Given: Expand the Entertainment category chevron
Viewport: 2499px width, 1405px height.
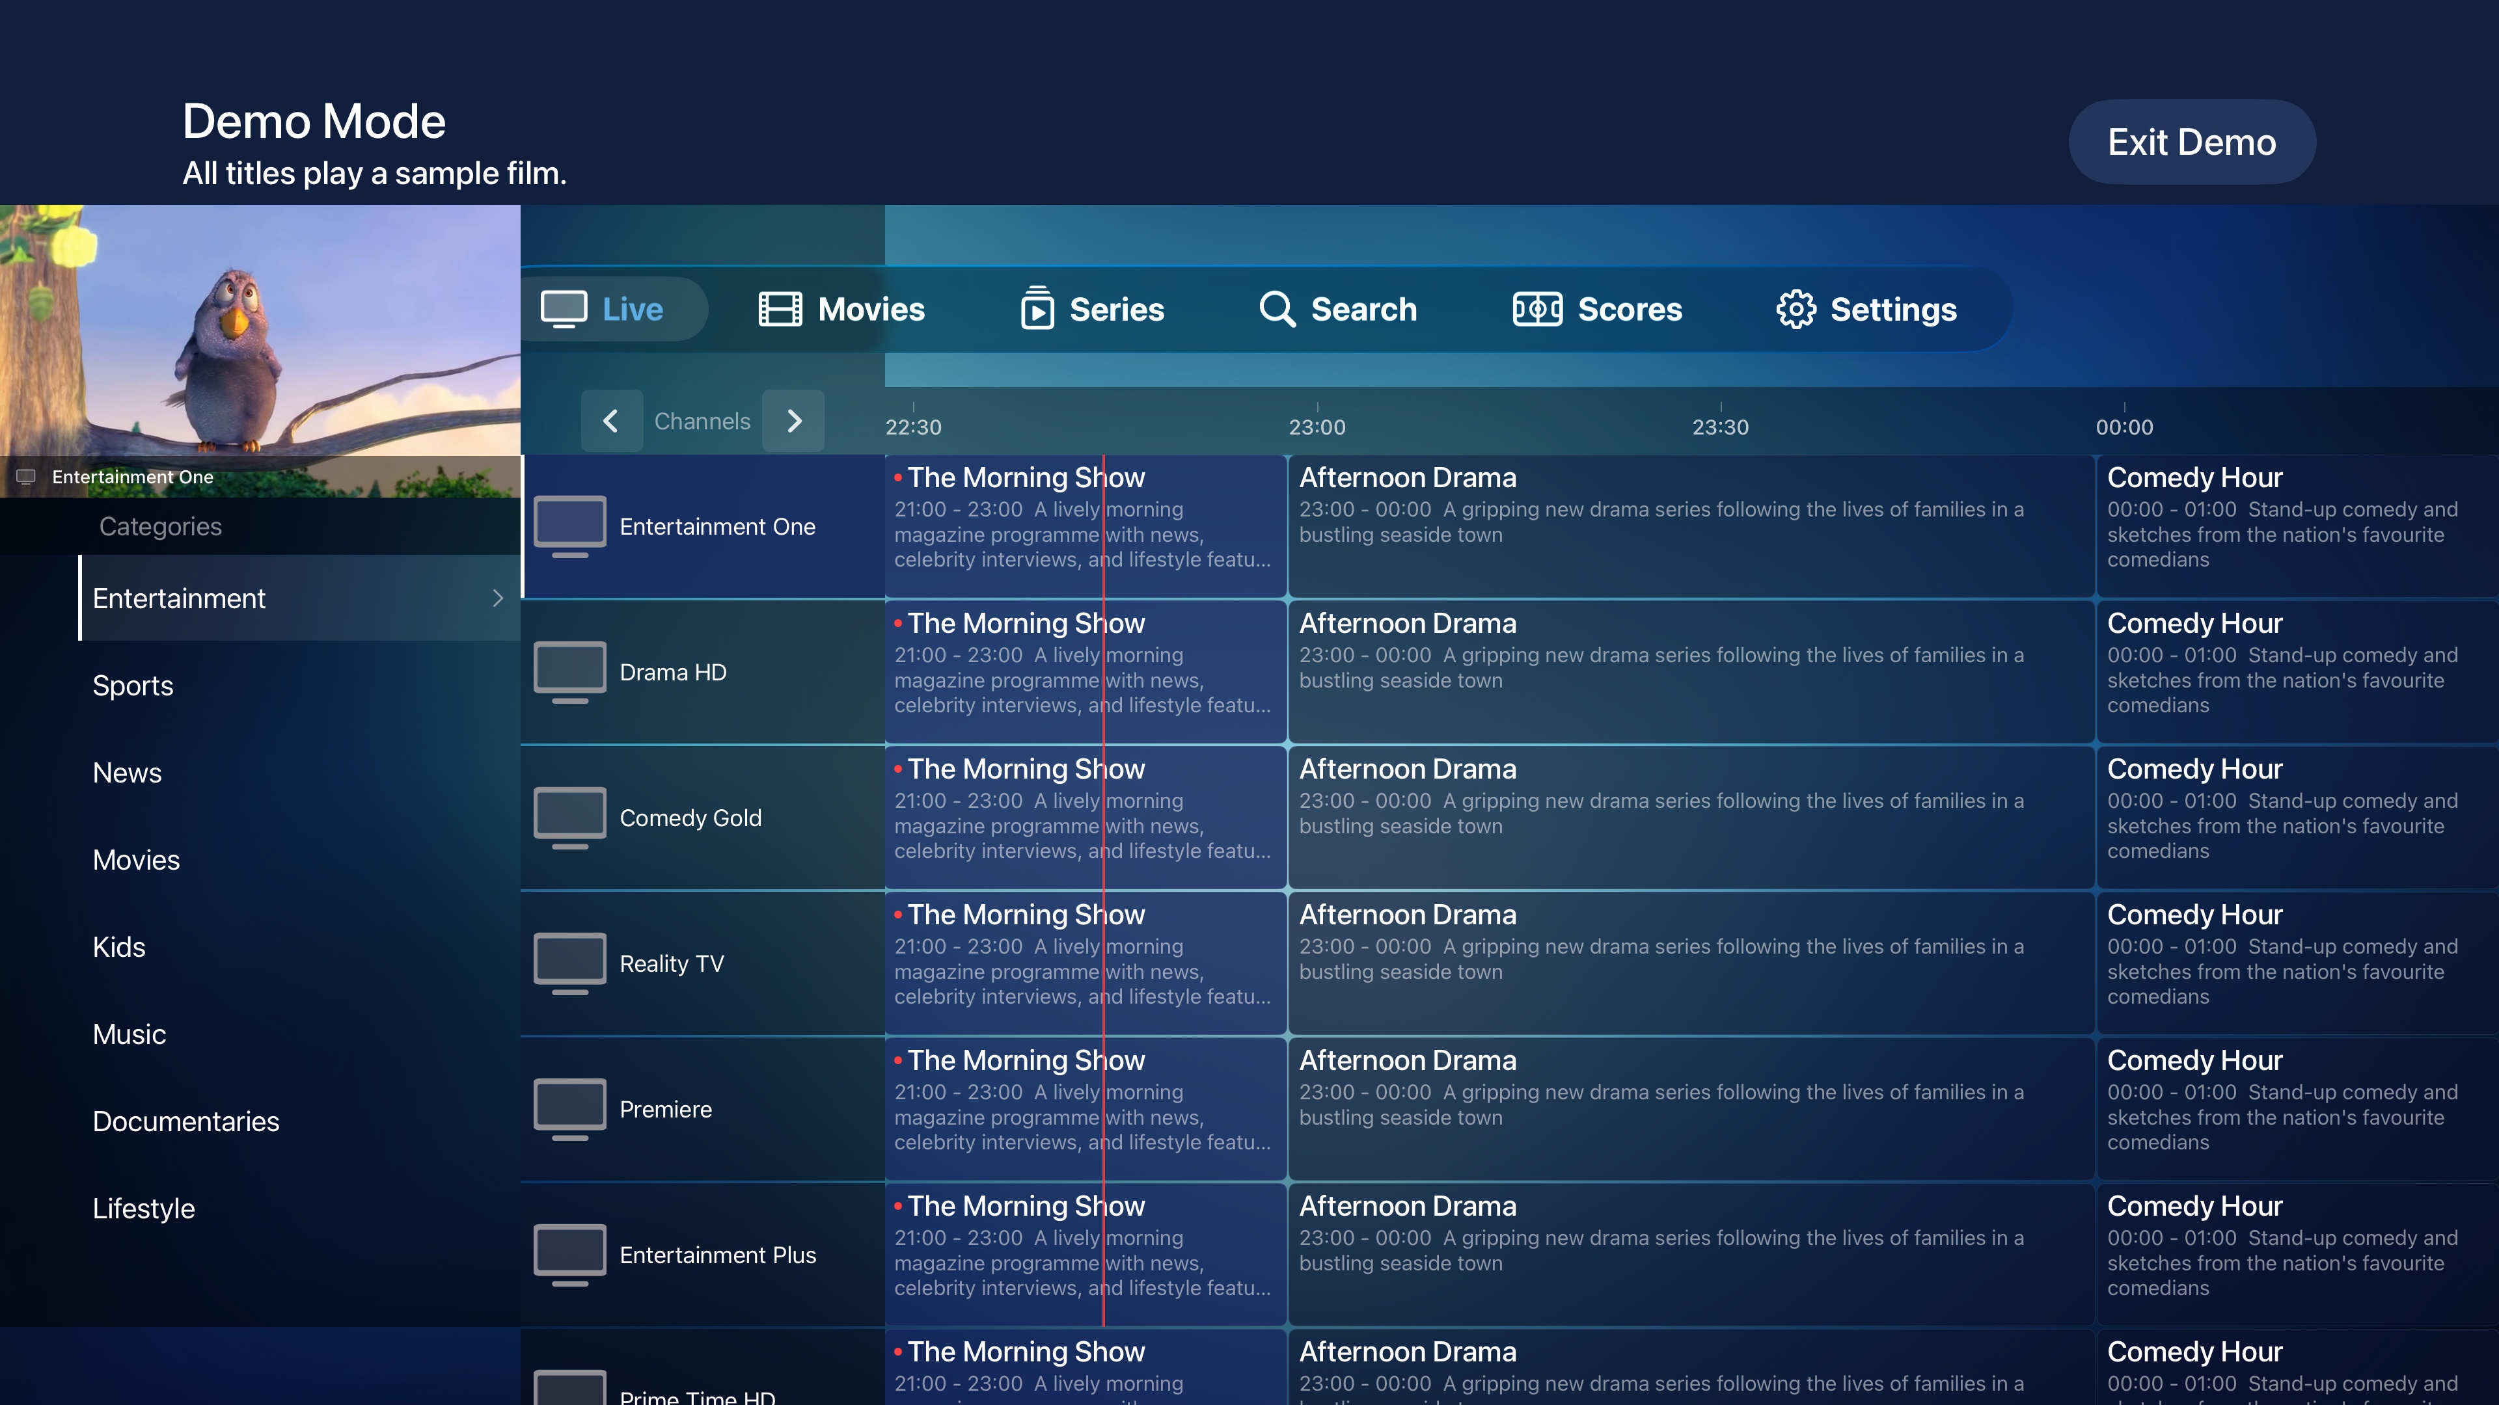Looking at the screenshot, I should pos(498,598).
